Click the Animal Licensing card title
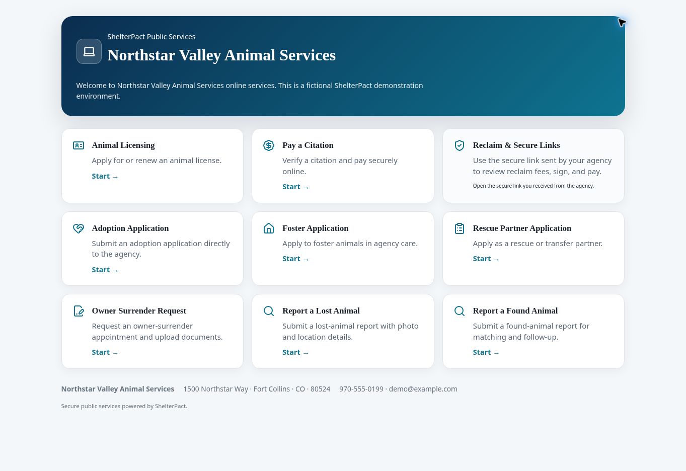This screenshot has width=686, height=471. (123, 145)
